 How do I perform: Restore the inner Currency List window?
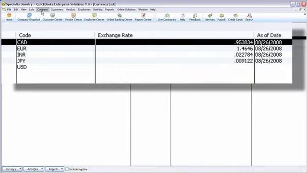pos(300,10)
